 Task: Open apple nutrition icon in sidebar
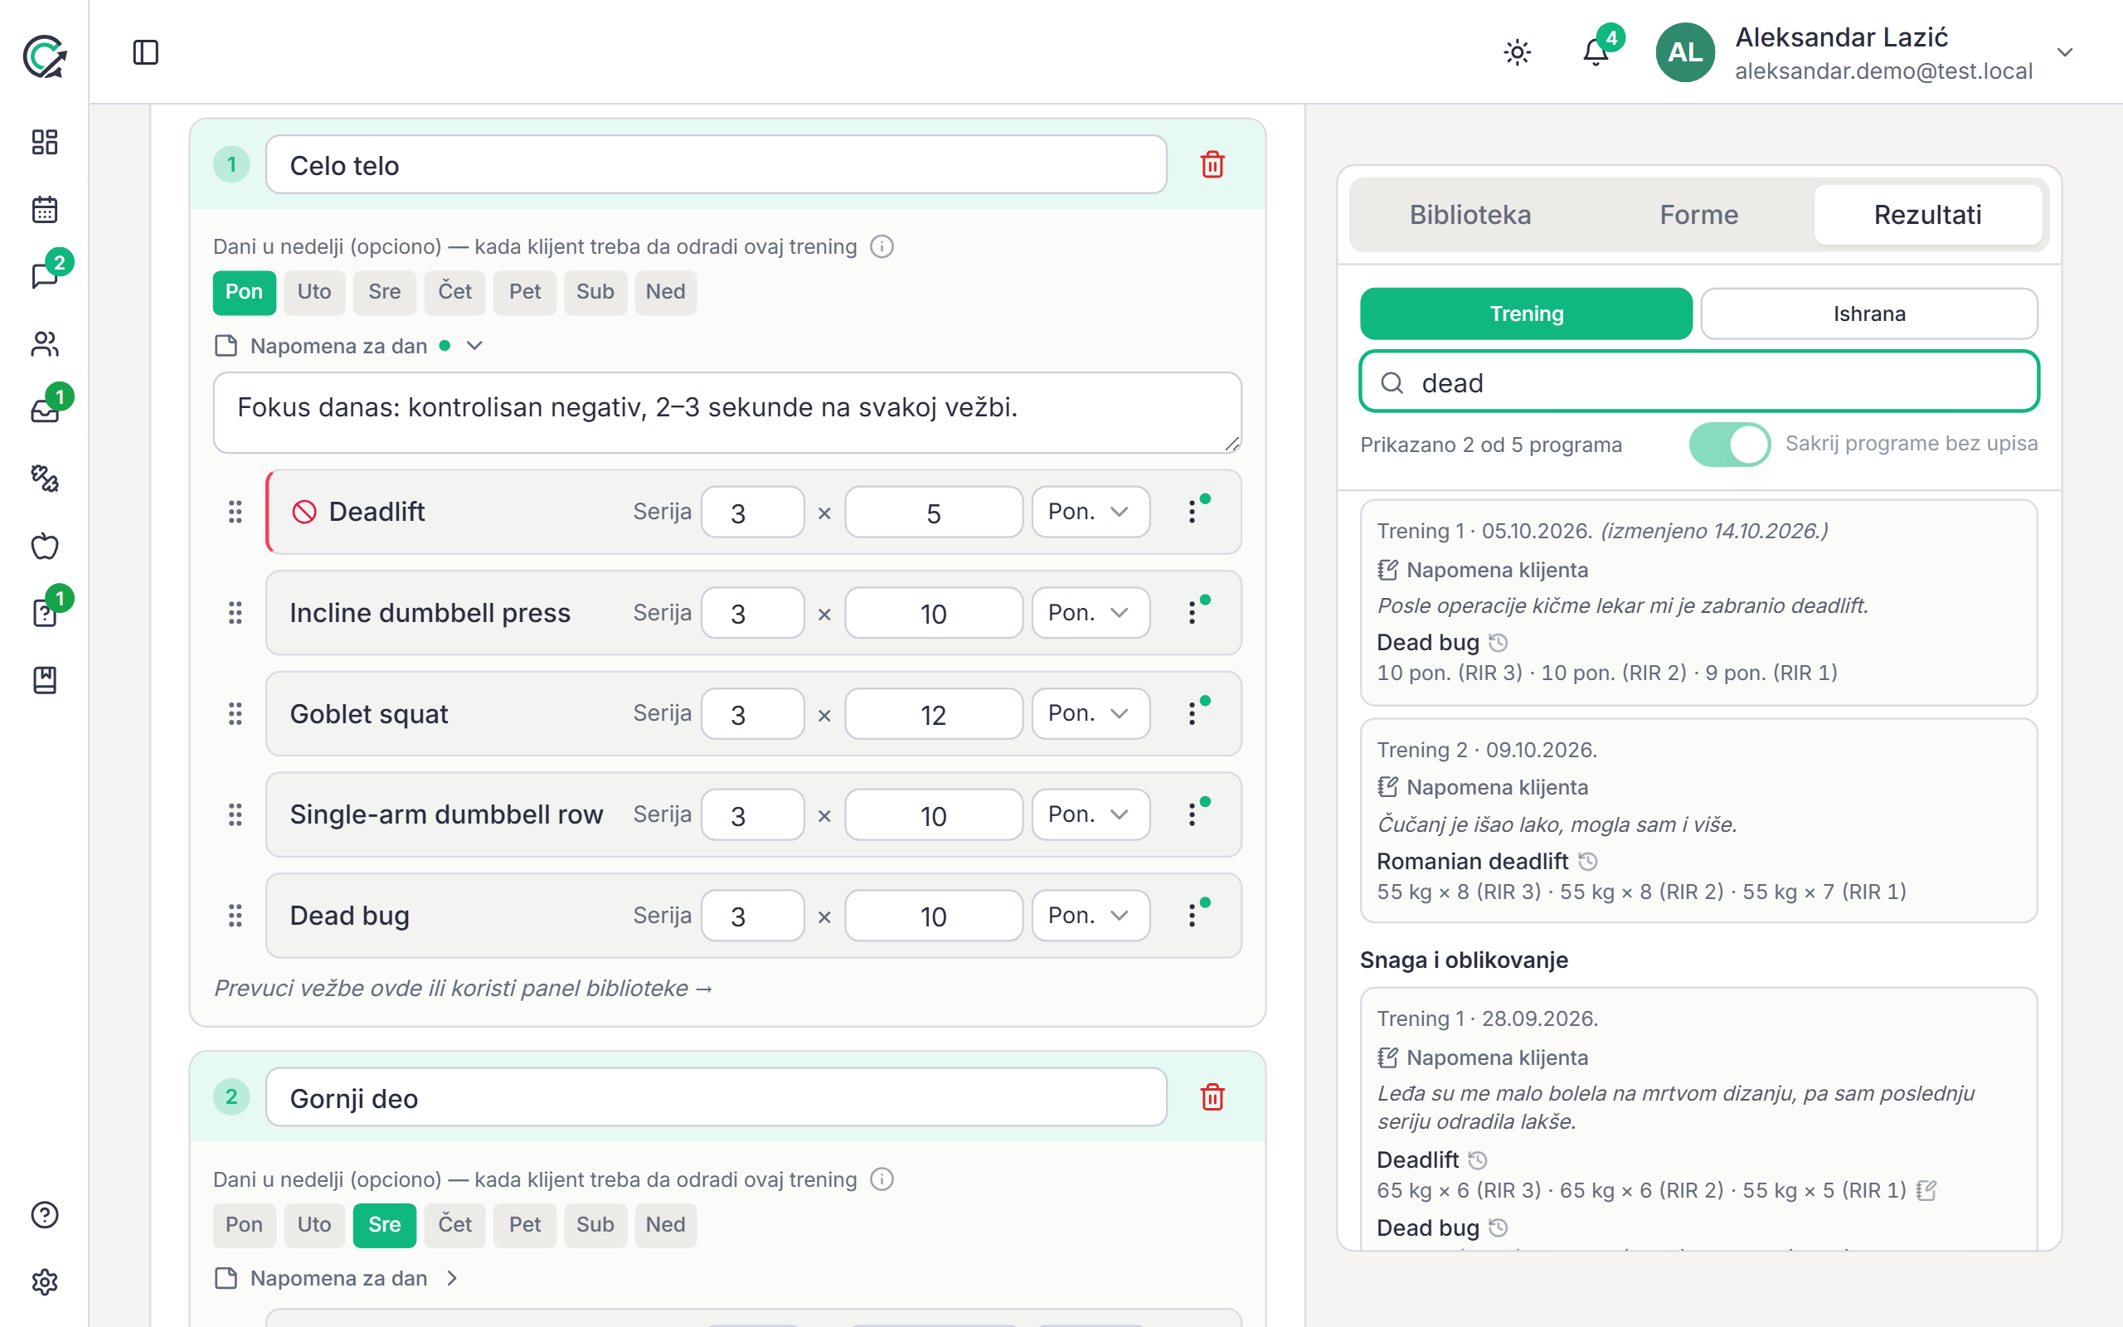(x=45, y=546)
